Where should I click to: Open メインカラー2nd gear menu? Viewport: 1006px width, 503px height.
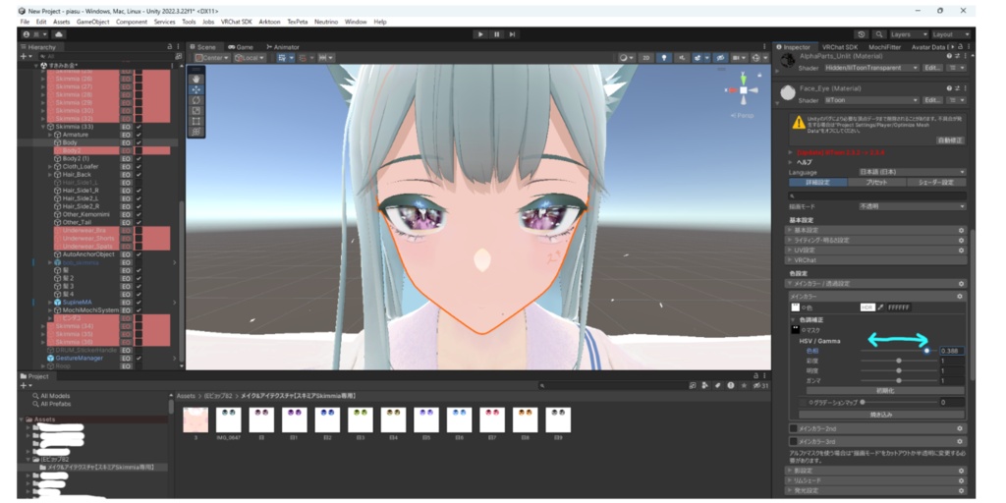pos(960,428)
